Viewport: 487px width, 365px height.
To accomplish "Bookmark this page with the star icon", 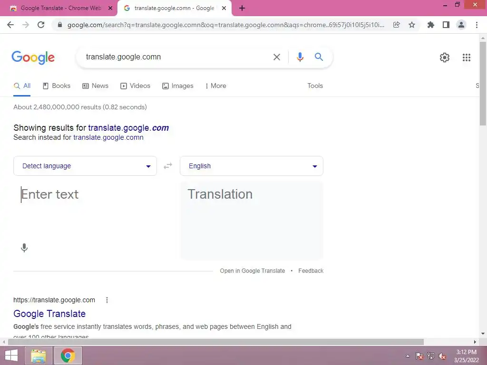I will [411, 25].
